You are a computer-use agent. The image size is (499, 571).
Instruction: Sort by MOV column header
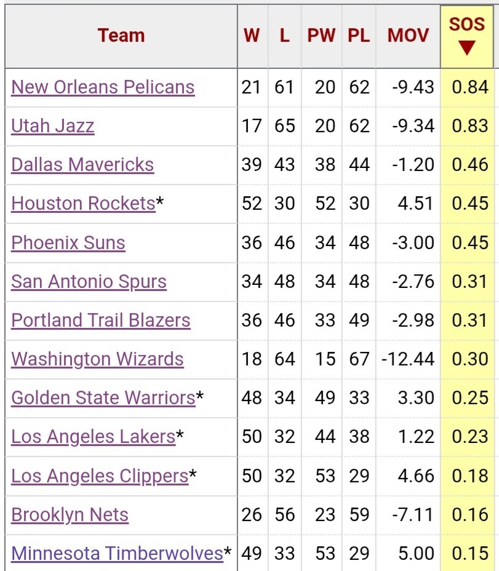tap(409, 36)
